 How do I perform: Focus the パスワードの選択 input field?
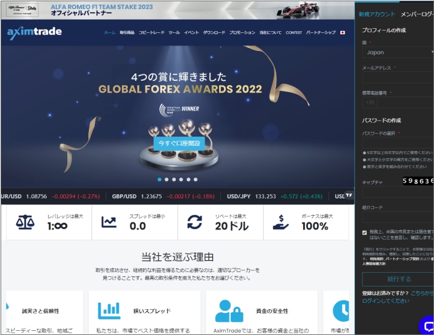398,143
